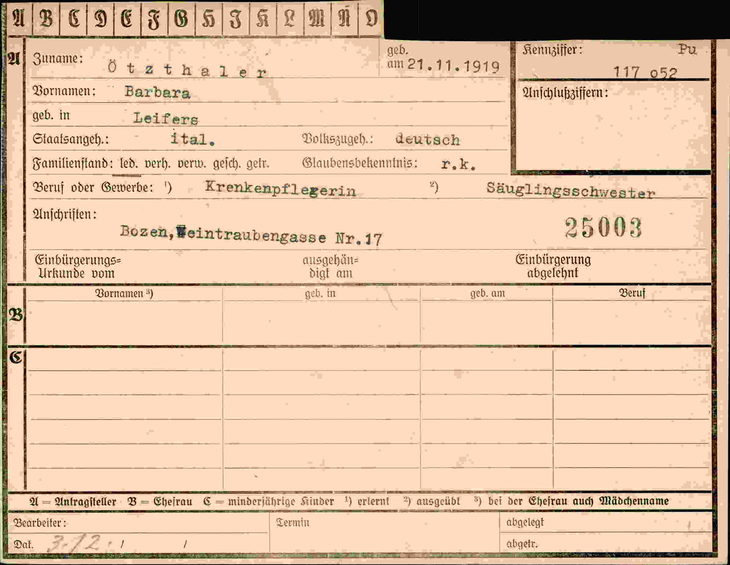The height and width of the screenshot is (565, 730).
Task: Click the top alphabet index tab O
Action: pyautogui.click(x=371, y=18)
